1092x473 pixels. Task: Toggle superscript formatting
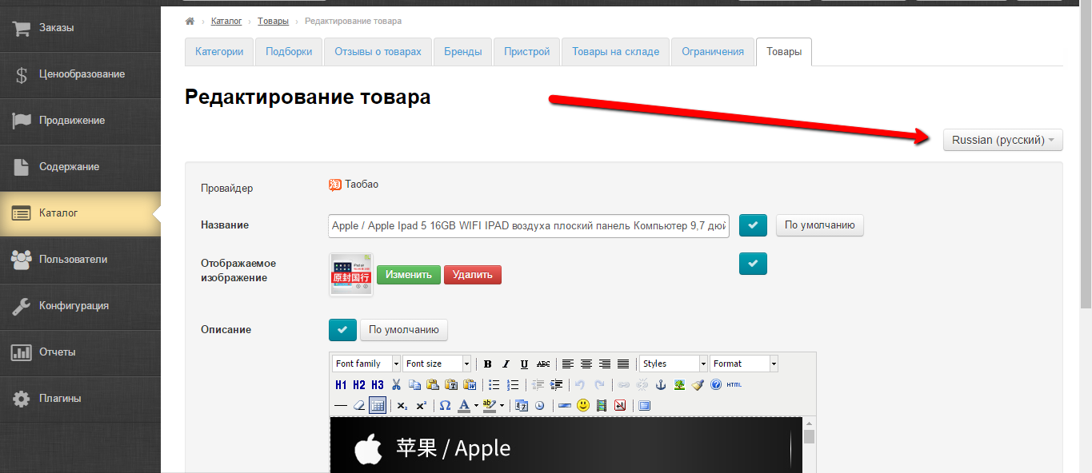tap(421, 405)
